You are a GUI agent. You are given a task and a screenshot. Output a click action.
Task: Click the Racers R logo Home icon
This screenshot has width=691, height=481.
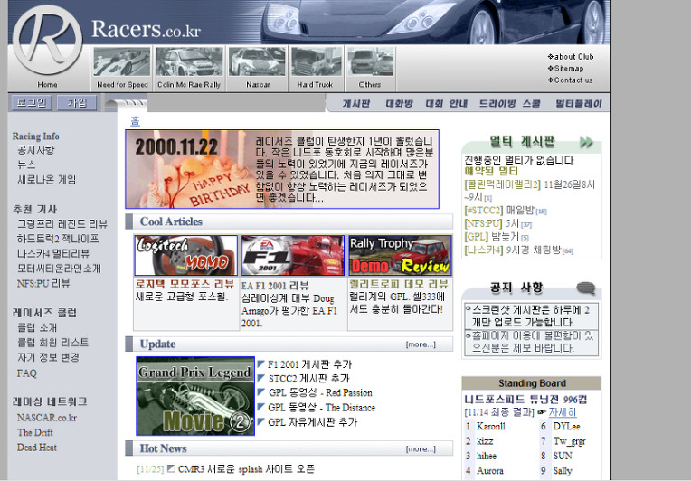[x=48, y=41]
